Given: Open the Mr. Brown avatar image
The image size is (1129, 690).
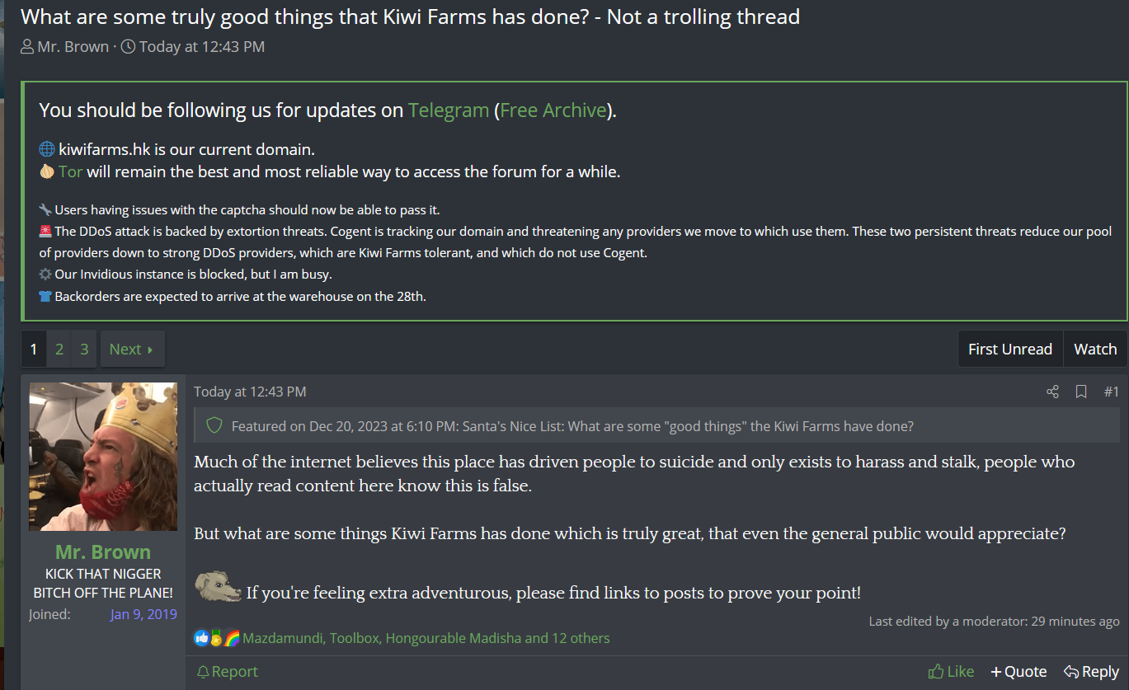Looking at the screenshot, I should [x=103, y=457].
